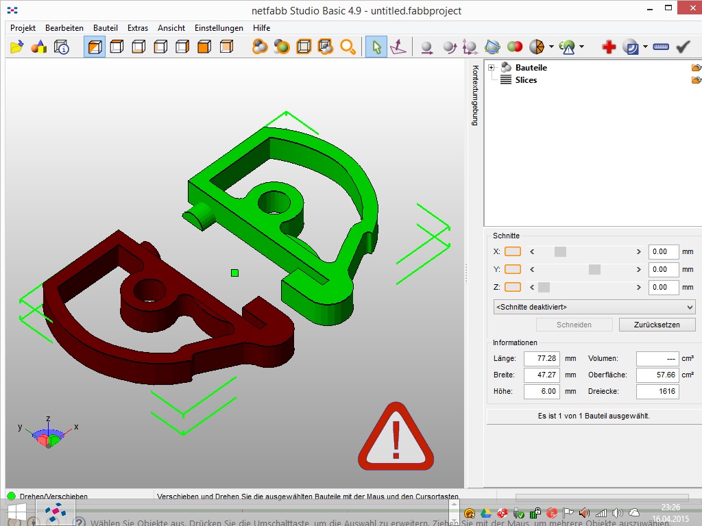Click the magnifier zoom icon
Viewport: 702px width, 526px height.
click(x=348, y=47)
